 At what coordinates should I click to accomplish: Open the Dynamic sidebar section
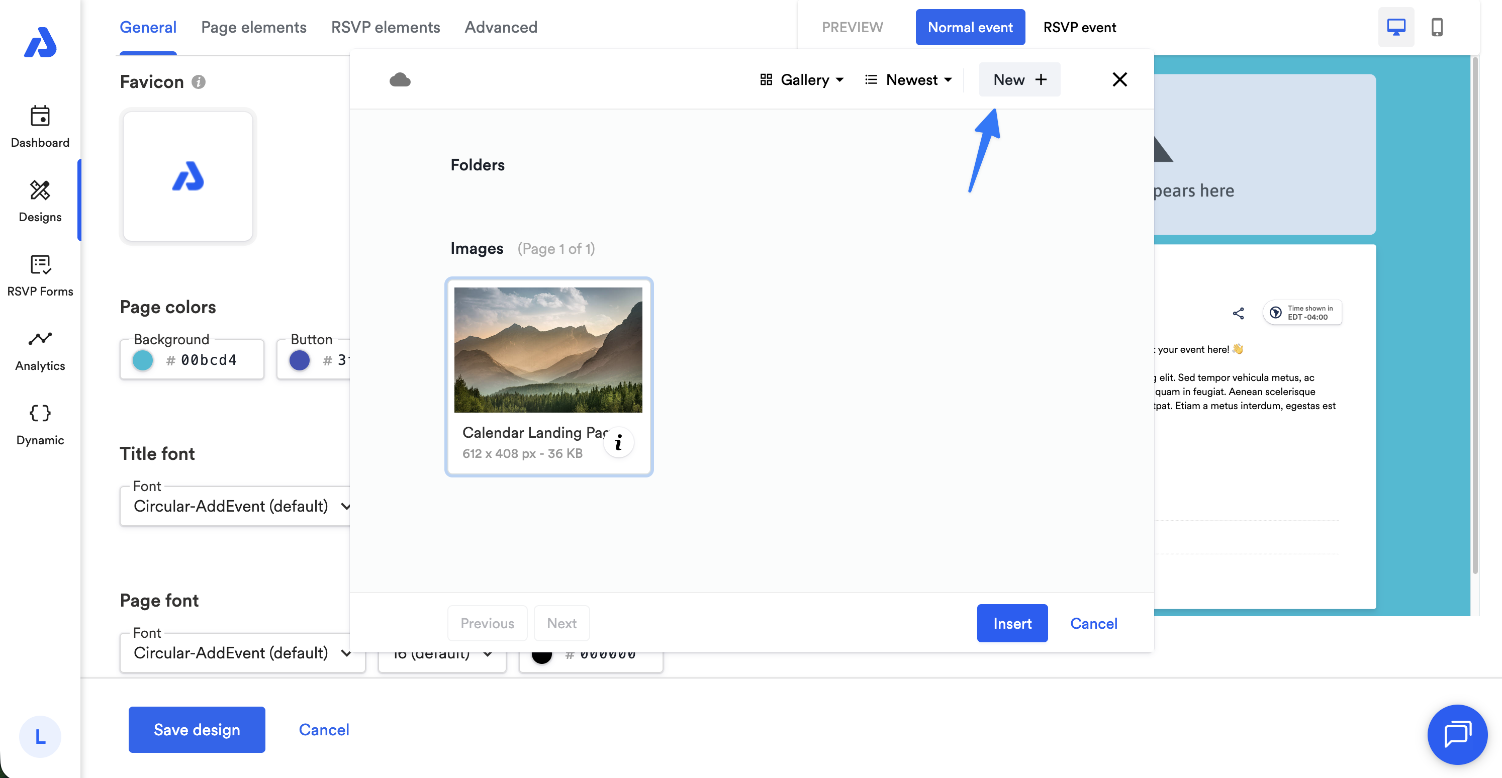[40, 424]
